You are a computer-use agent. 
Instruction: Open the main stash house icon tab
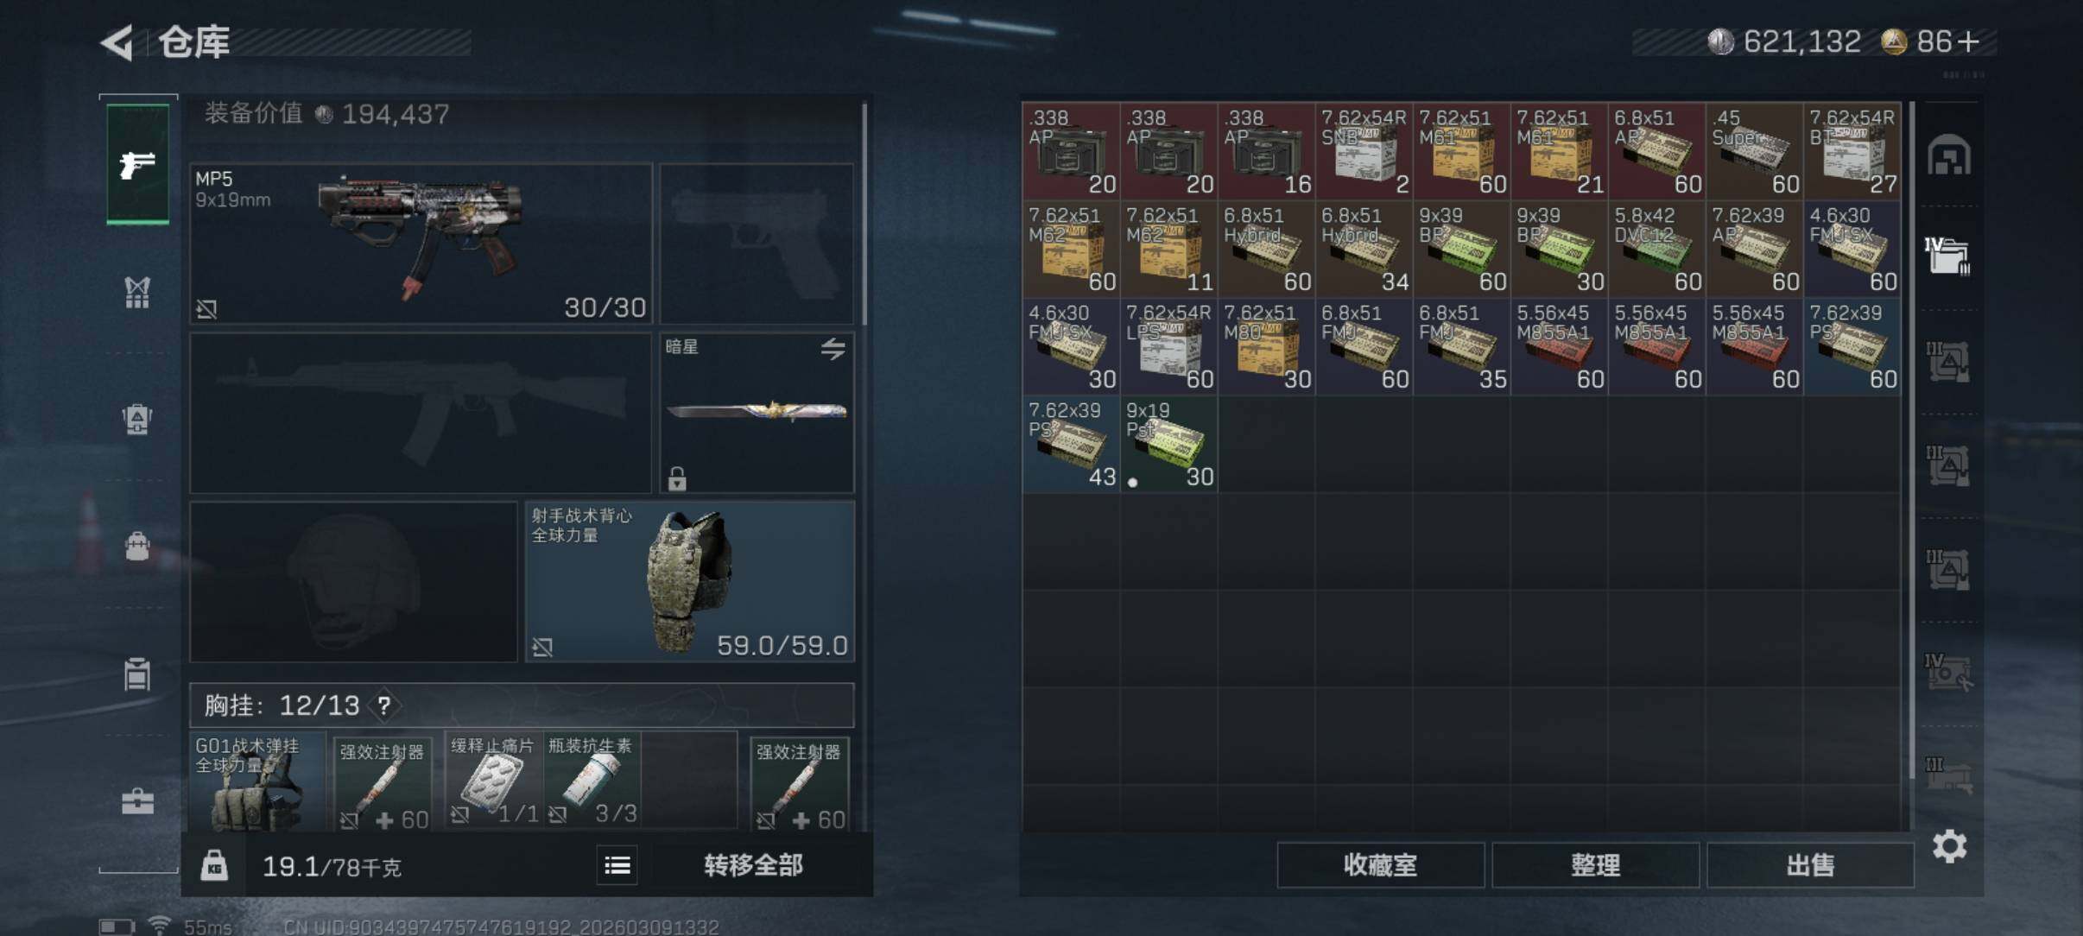pos(1949,156)
